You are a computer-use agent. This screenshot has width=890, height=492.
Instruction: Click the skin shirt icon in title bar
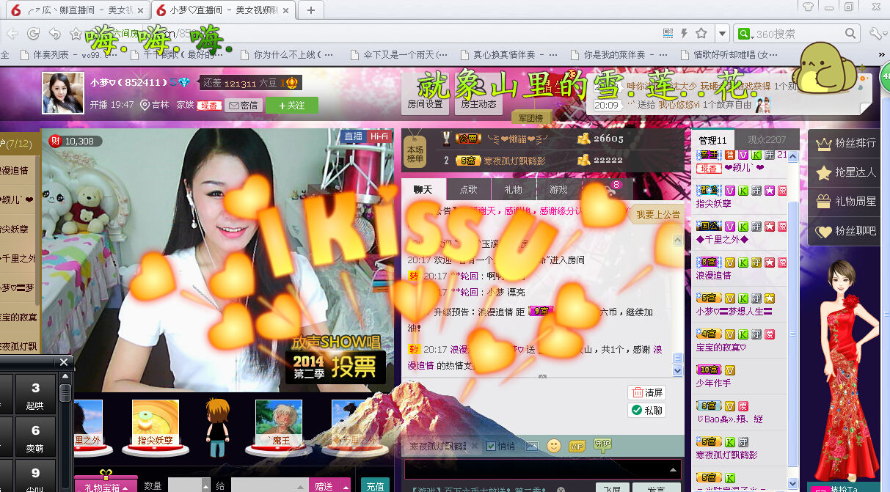pyautogui.click(x=809, y=7)
